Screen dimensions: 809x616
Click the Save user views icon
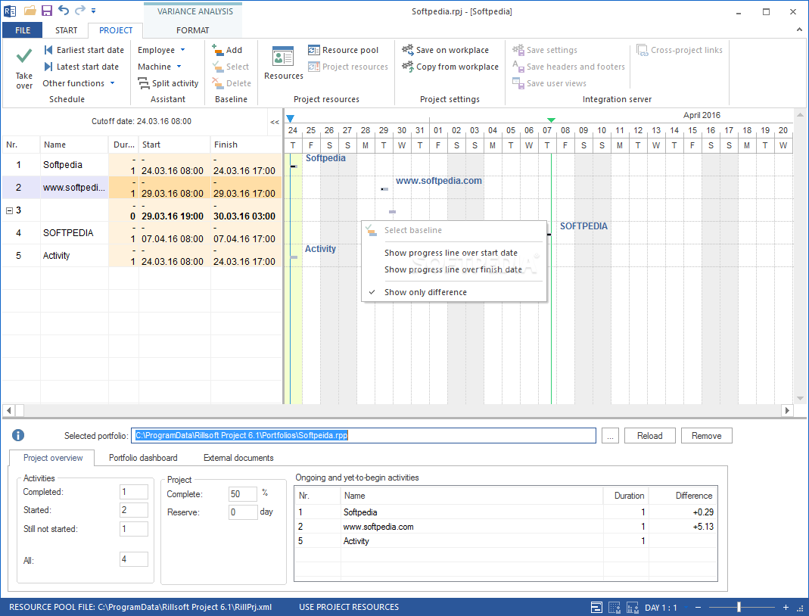pyautogui.click(x=518, y=83)
